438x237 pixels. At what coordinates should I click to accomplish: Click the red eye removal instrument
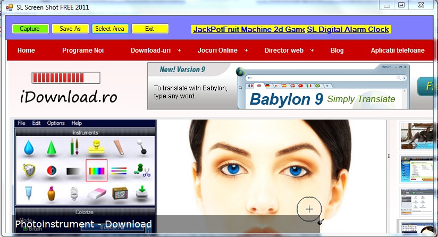point(51,171)
